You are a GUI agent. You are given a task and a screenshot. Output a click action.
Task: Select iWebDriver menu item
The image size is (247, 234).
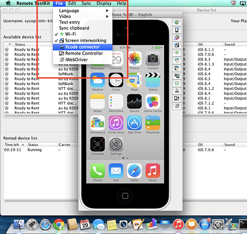pyautogui.click(x=83, y=60)
